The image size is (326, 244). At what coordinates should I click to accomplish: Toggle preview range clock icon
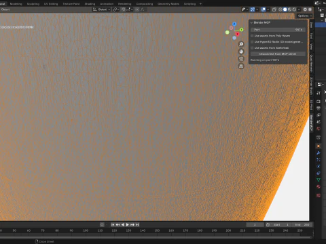pyautogui.click(x=268, y=224)
